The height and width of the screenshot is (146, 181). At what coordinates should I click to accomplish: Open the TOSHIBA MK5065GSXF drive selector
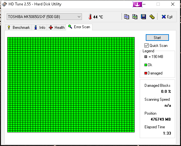point(44,17)
